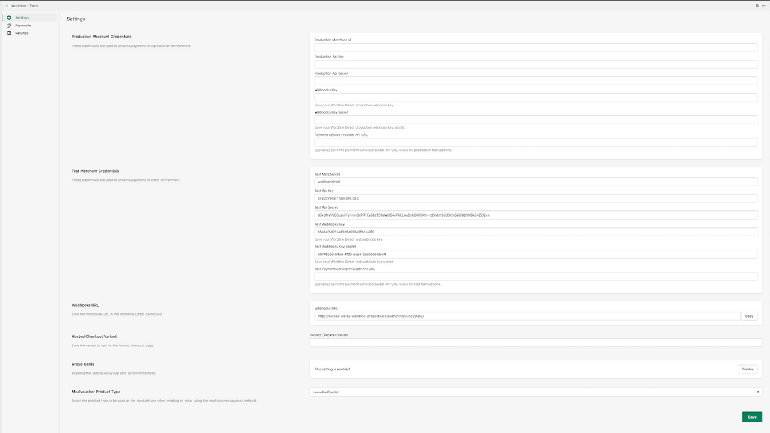Viewport: 770px width, 433px height.
Task: Click the Worldline - Twint app icon
Action: coord(7,5)
